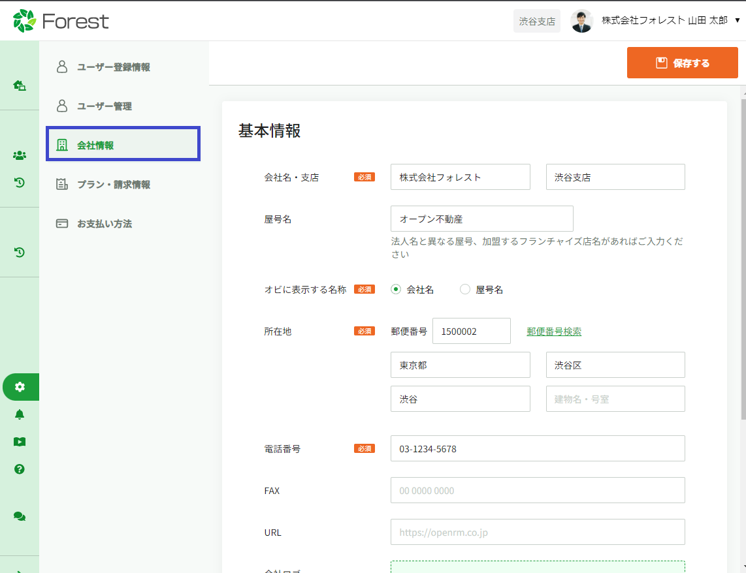This screenshot has width=746, height=573.
Task: Click the 郵便番号検索 link
Action: (554, 332)
